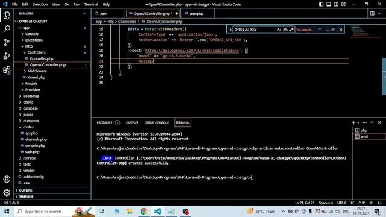Close the find widget
The width and height of the screenshot is (386, 217).
[341, 30]
